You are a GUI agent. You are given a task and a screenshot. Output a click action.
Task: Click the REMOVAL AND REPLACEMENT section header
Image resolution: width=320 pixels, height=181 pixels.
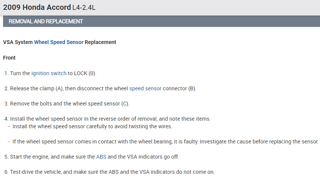46,22
